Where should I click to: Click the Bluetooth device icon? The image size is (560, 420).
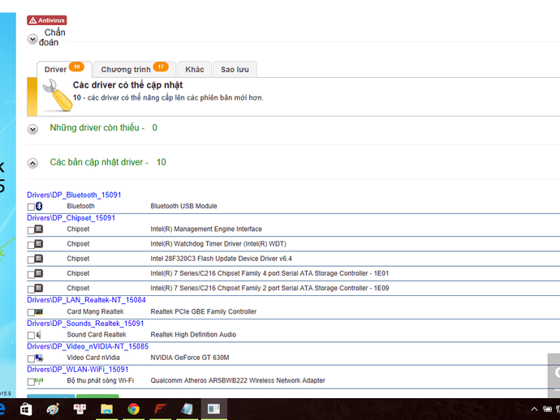click(x=39, y=206)
